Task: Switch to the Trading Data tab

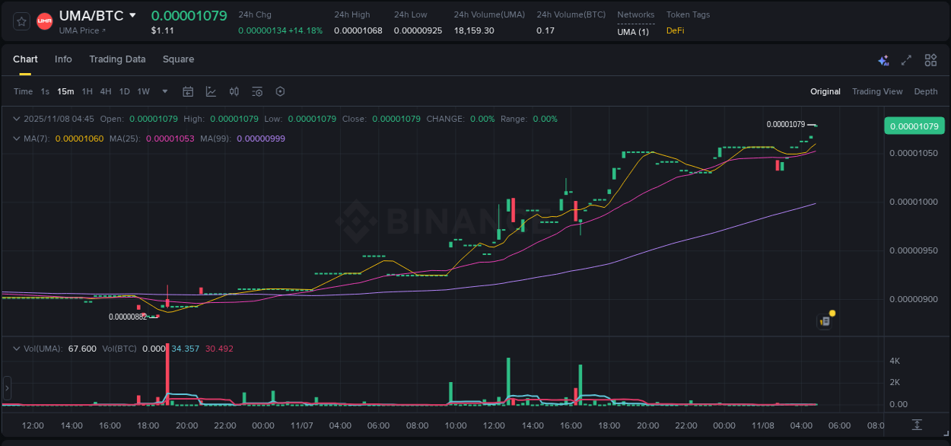Action: [117, 59]
